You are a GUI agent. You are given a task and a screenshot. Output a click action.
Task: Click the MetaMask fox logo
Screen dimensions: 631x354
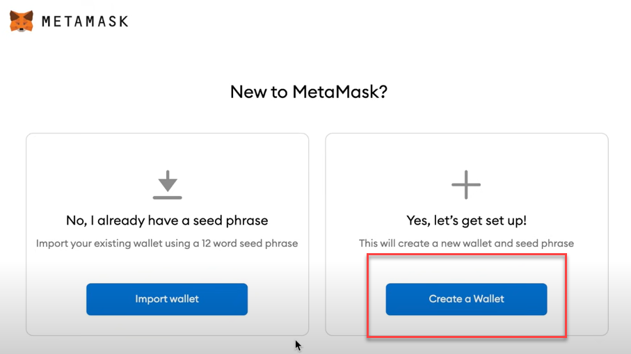pyautogui.click(x=22, y=21)
